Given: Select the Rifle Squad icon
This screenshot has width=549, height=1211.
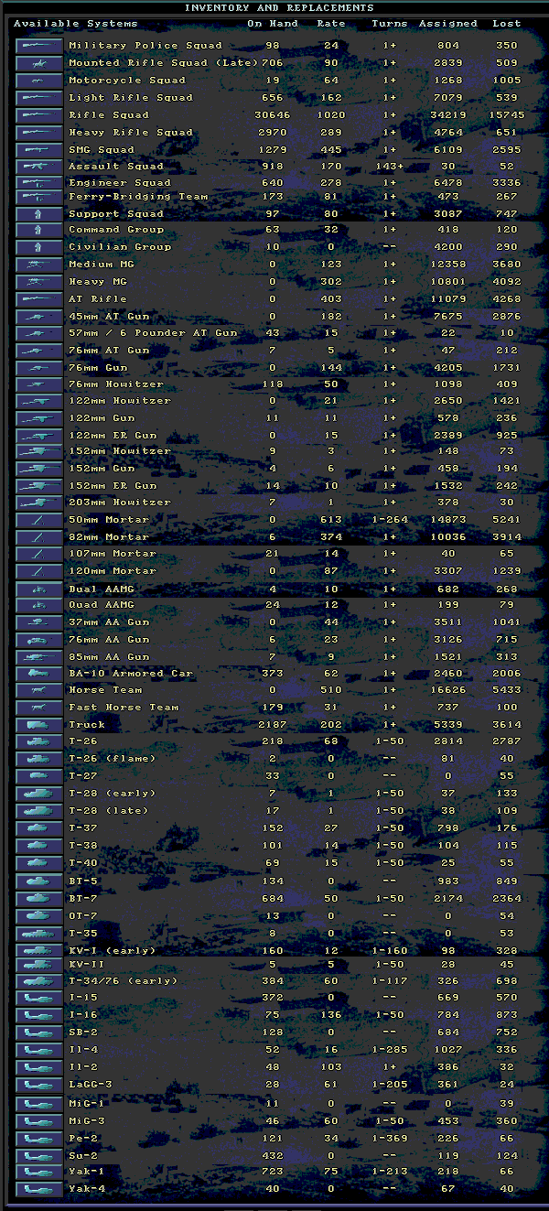Looking at the screenshot, I should point(39,115).
